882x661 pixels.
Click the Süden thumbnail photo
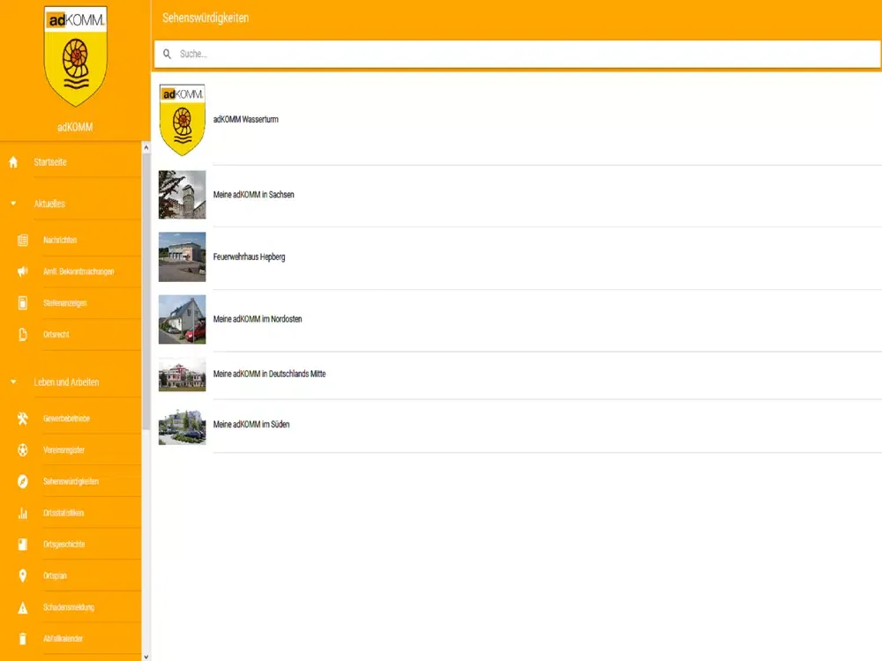[183, 425]
